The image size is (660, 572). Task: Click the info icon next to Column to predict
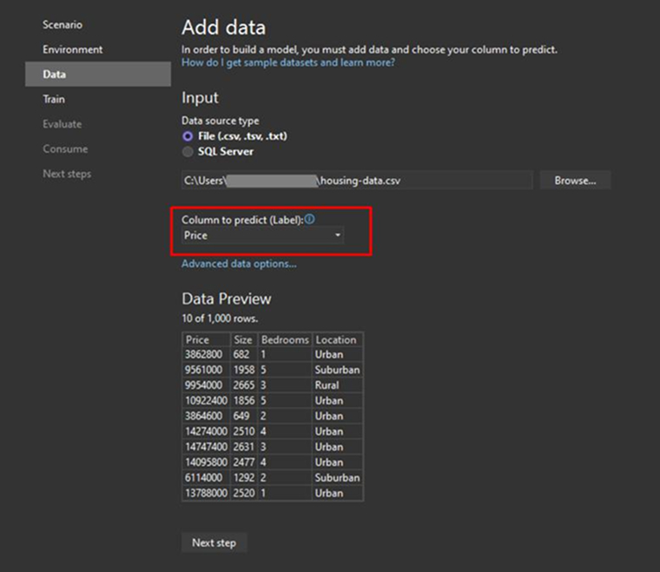[309, 219]
